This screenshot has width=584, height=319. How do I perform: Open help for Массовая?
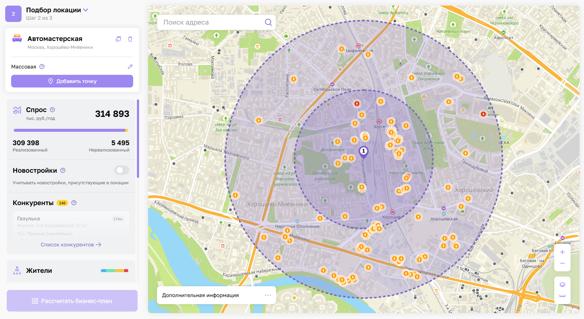click(42, 67)
